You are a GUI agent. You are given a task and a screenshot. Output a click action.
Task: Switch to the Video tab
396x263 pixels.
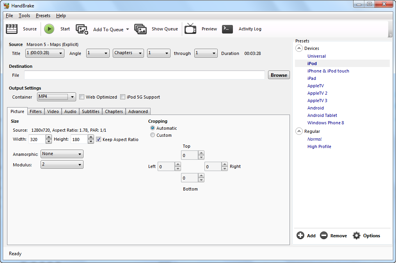pyautogui.click(x=53, y=111)
